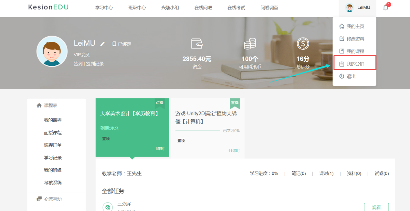Viewport: 410px width, 211px height.
Task: Open the 学习中心 menu
Action: pyautogui.click(x=104, y=8)
